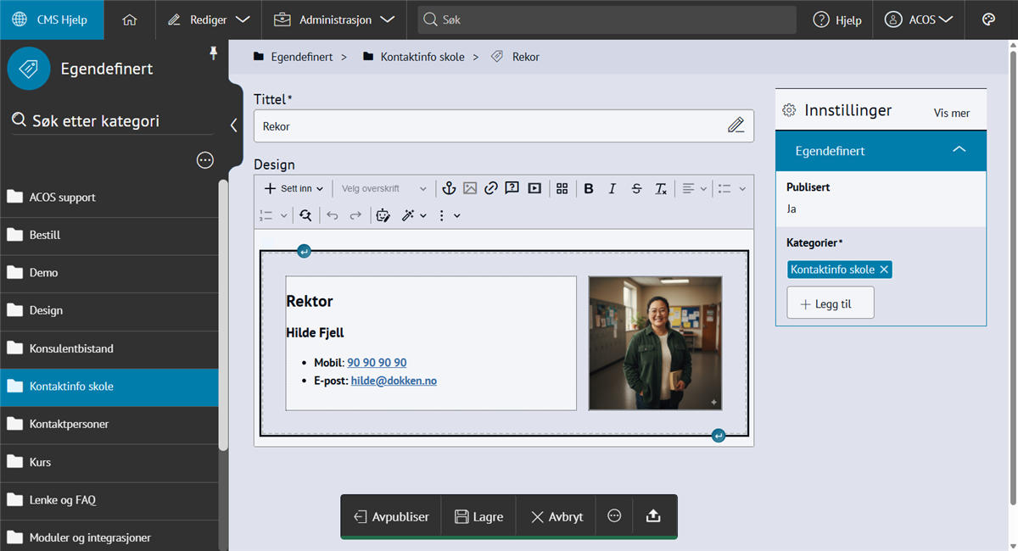The width and height of the screenshot is (1018, 551).
Task: Open the Velg overskrift dropdown
Action: [x=383, y=188]
